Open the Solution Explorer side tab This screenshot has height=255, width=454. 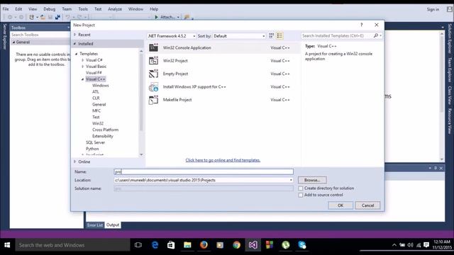pyautogui.click(x=450, y=38)
